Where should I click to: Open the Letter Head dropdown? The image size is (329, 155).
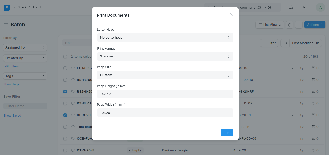click(165, 38)
